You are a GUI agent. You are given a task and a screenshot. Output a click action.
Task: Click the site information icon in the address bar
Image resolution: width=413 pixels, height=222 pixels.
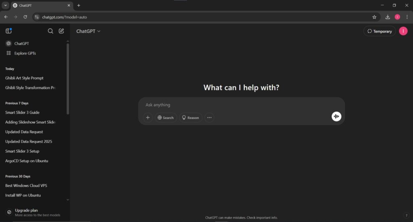click(37, 17)
